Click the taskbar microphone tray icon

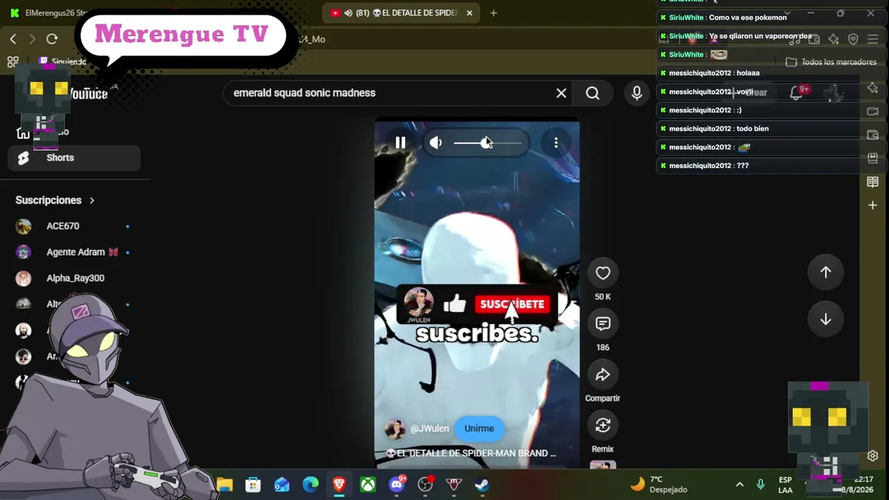coord(761,485)
